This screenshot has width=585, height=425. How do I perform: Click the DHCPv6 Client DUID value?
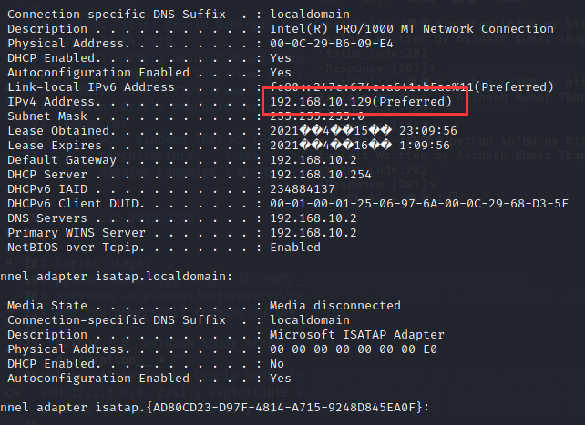click(x=419, y=204)
